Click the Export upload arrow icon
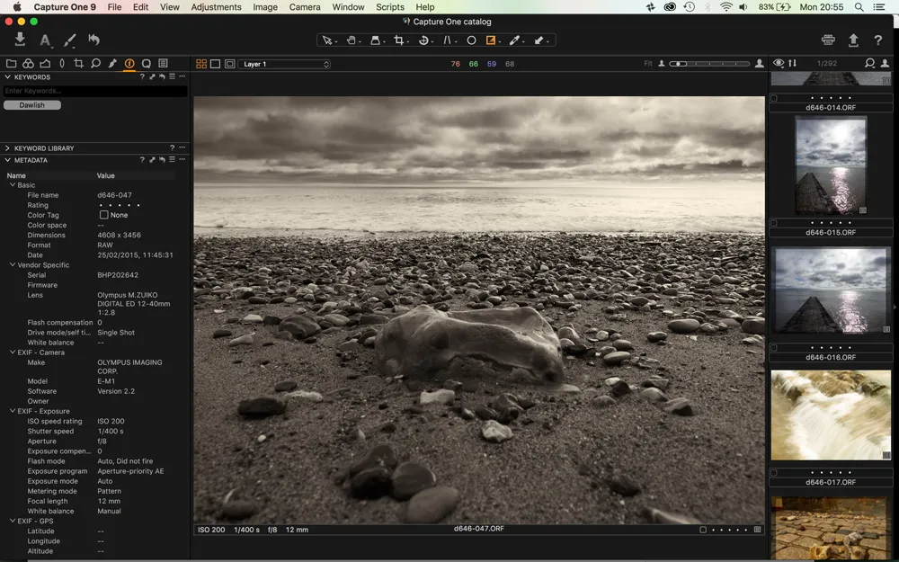Screen dimensions: 899x562 click(x=853, y=40)
